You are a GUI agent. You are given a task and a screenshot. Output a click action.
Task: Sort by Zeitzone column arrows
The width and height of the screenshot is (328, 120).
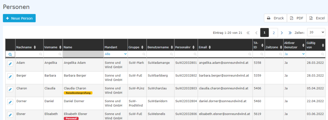(x=281, y=47)
